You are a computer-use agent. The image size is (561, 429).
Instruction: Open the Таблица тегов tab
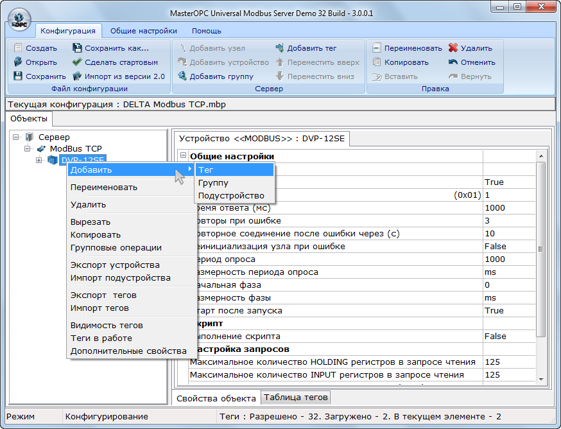click(296, 397)
